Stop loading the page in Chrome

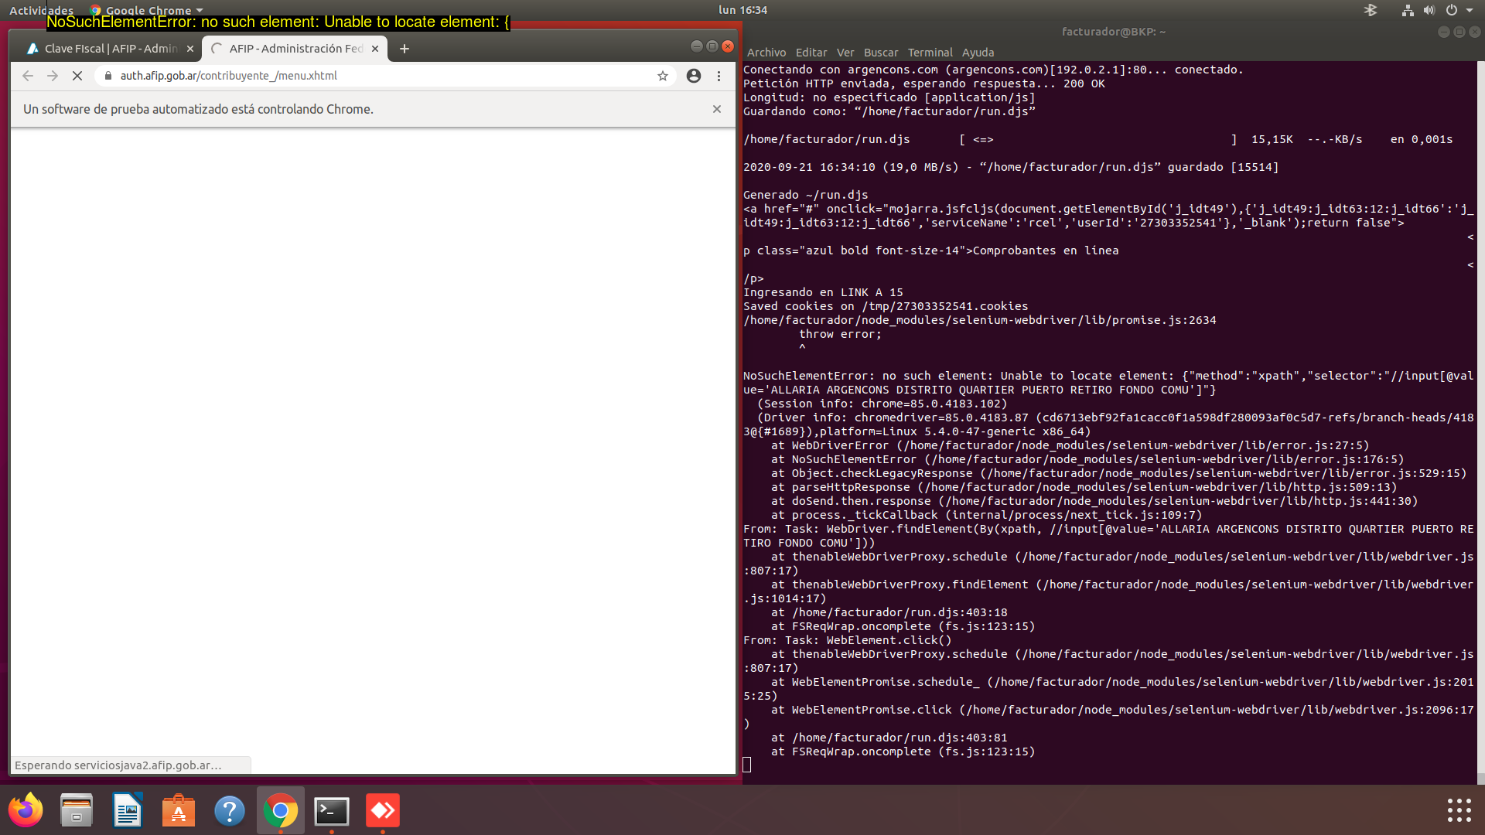click(x=77, y=76)
